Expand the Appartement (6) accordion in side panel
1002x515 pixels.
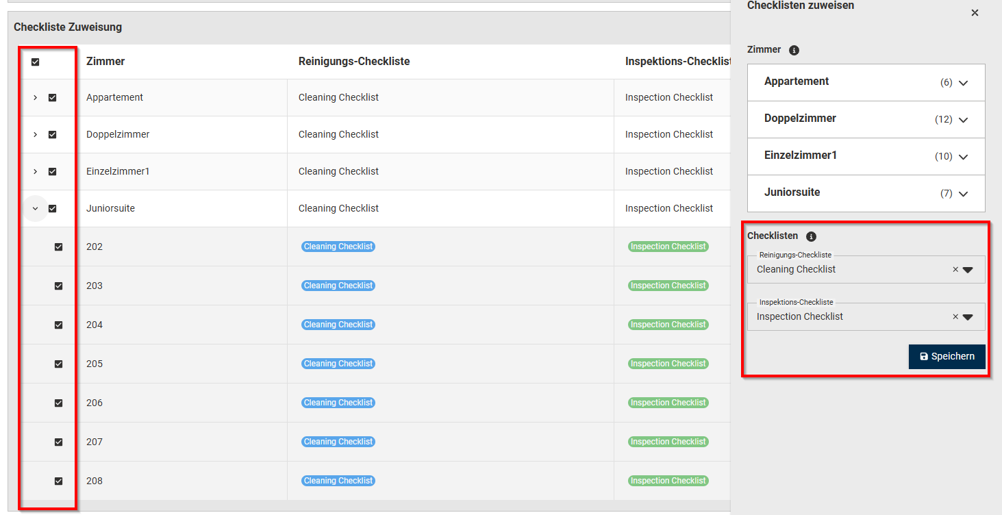(866, 82)
